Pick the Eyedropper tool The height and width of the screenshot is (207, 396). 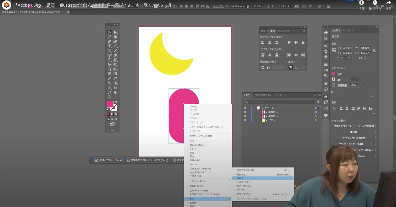[x=115, y=79]
